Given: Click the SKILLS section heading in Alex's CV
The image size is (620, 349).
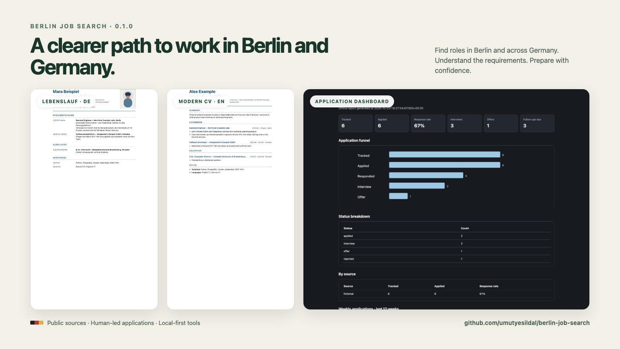Looking at the screenshot, I should tap(193, 165).
